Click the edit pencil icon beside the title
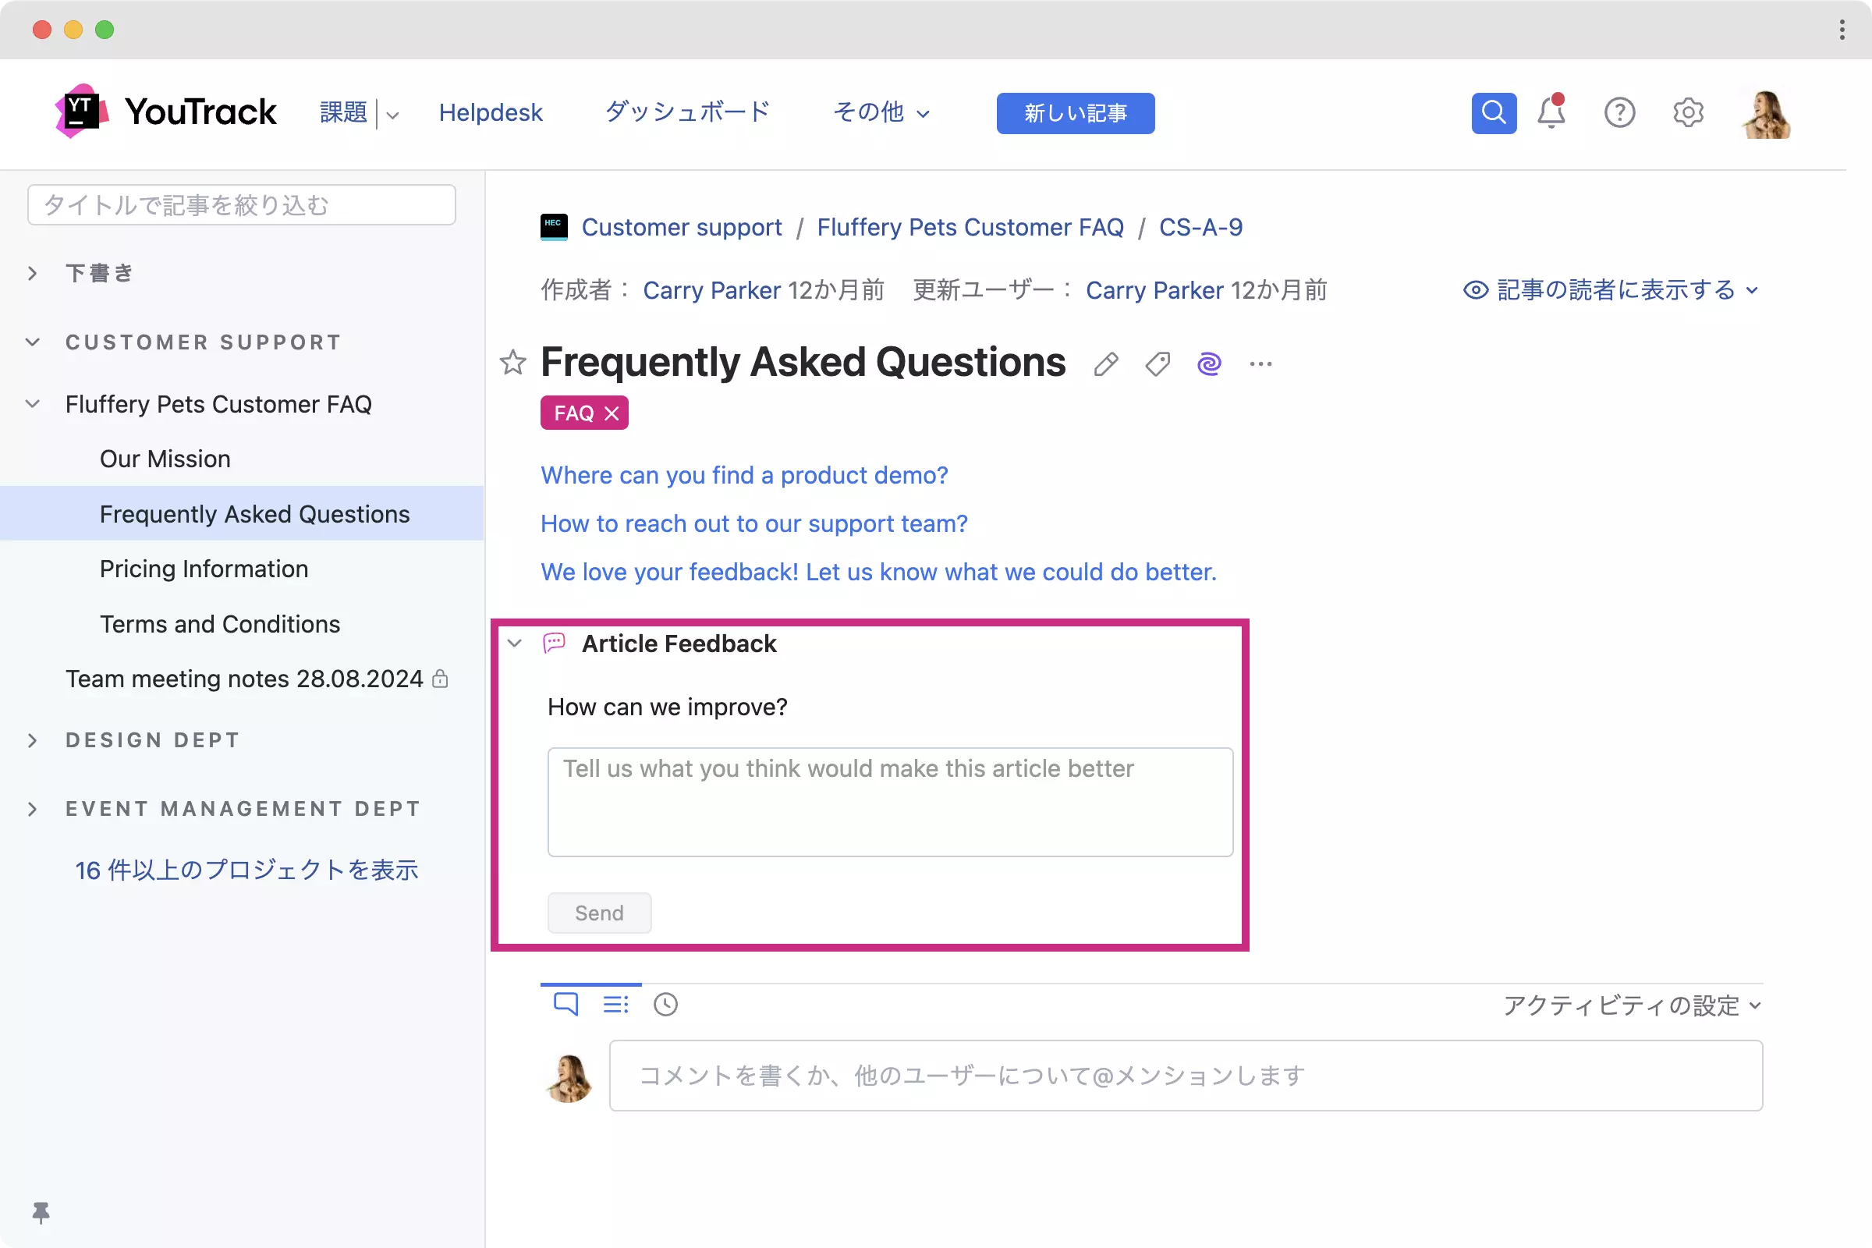The width and height of the screenshot is (1872, 1248). (1105, 364)
